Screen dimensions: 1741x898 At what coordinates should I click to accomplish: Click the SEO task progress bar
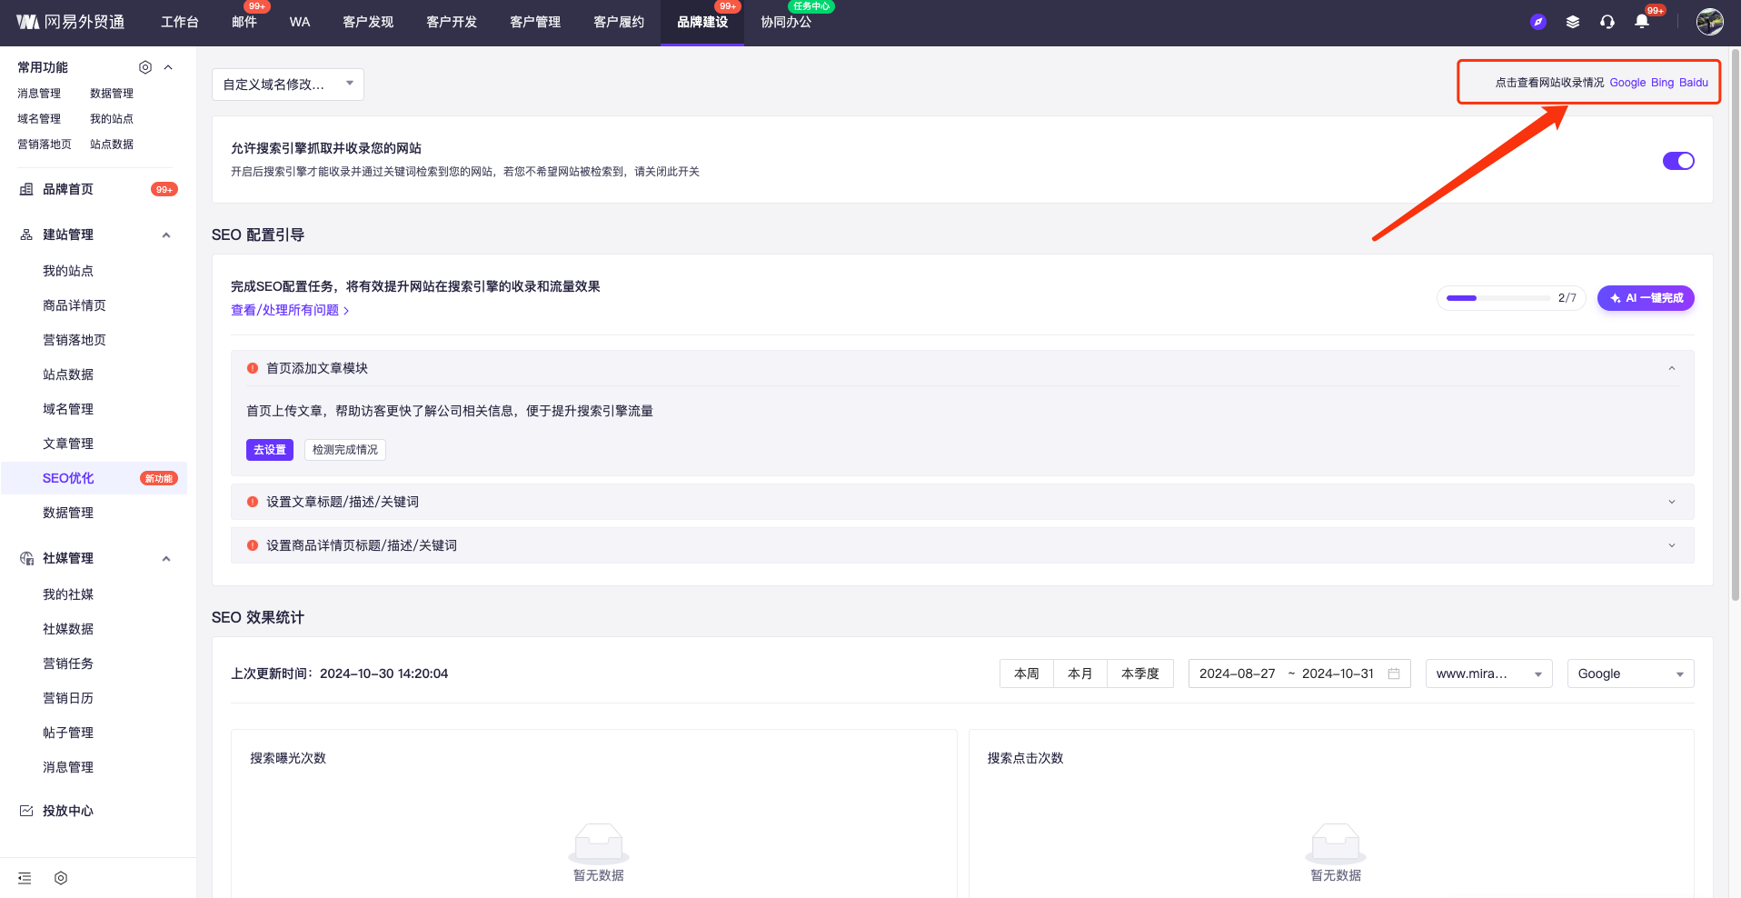pyautogui.click(x=1497, y=298)
